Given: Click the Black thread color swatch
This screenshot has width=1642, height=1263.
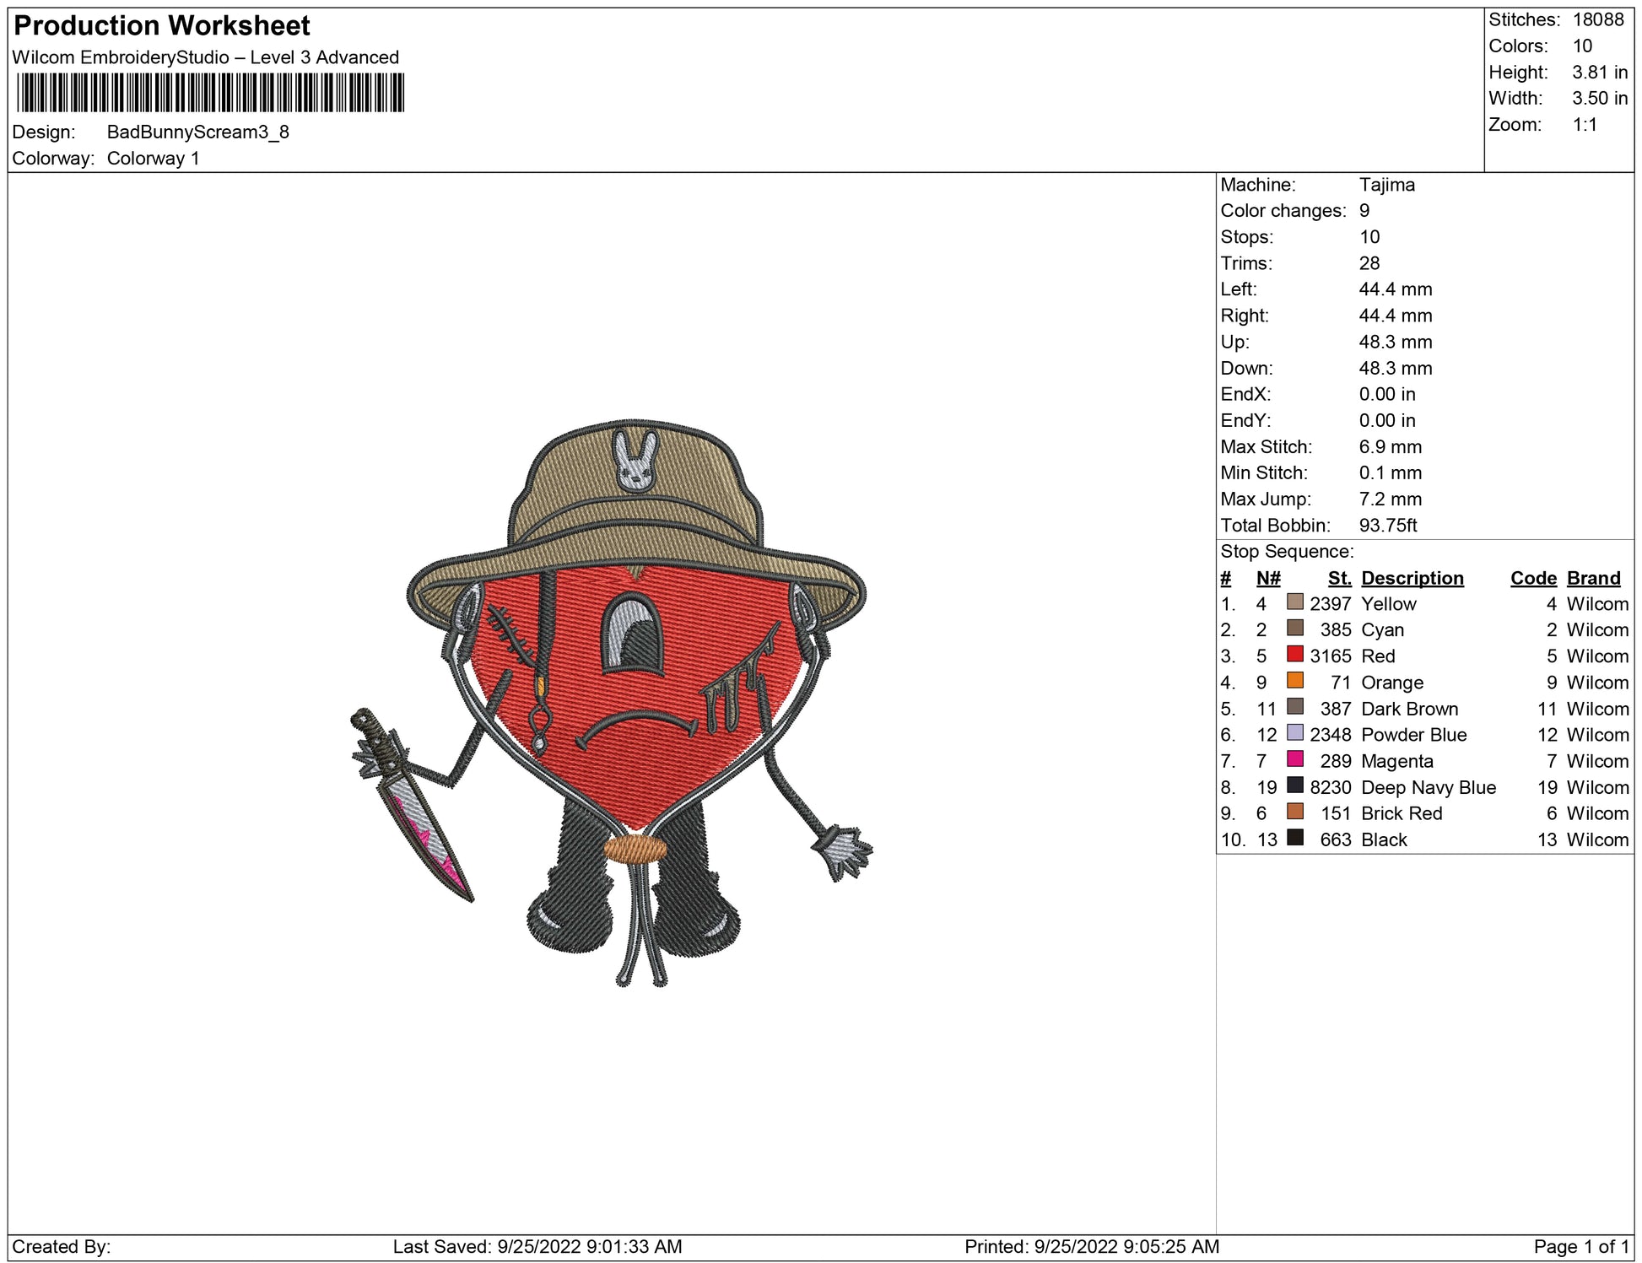Looking at the screenshot, I should pyautogui.click(x=1294, y=837).
